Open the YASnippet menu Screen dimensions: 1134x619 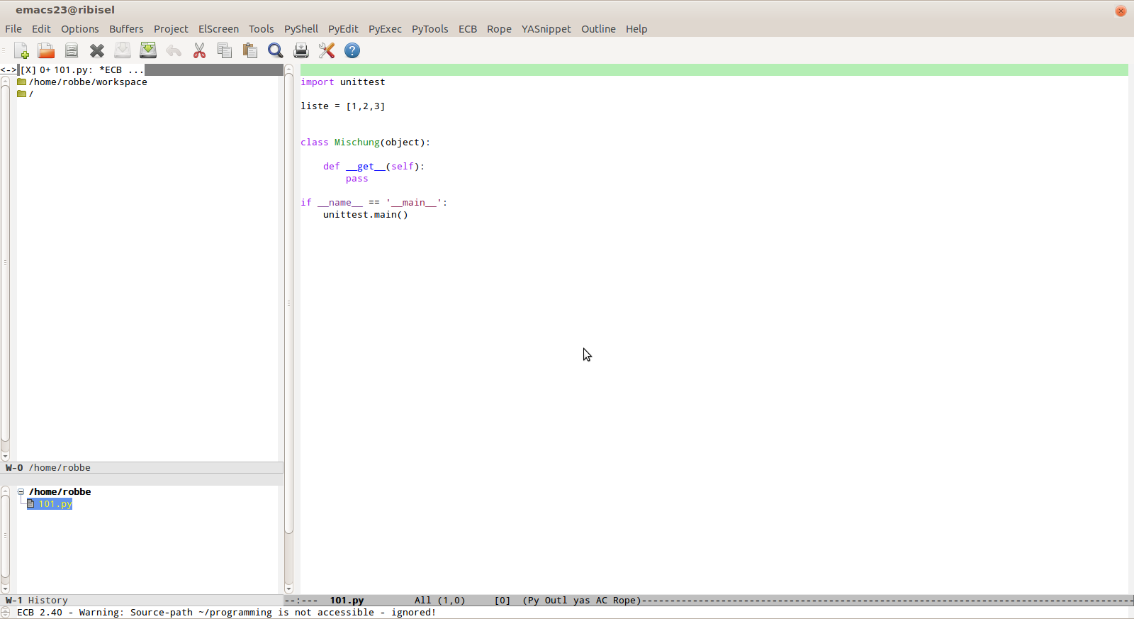pyautogui.click(x=546, y=29)
